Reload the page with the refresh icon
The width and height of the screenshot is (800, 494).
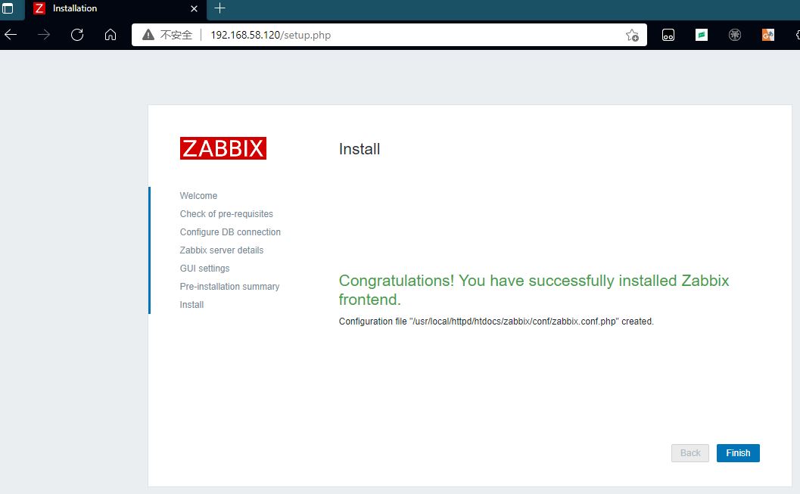77,35
